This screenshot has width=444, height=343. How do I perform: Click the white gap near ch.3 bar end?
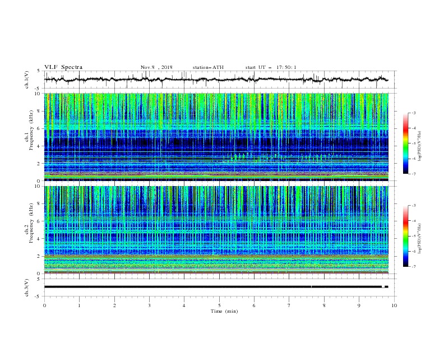tap(383, 287)
